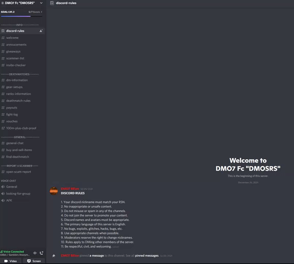Collapse the REPORT A SCAMMER category

point(19,166)
